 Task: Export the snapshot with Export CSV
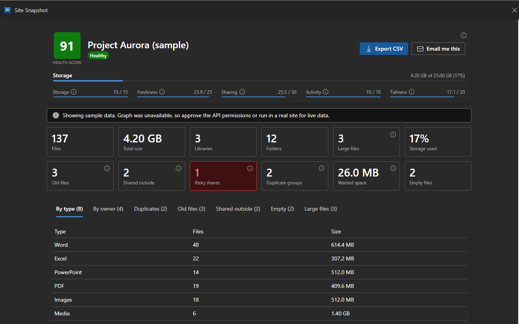(x=384, y=49)
